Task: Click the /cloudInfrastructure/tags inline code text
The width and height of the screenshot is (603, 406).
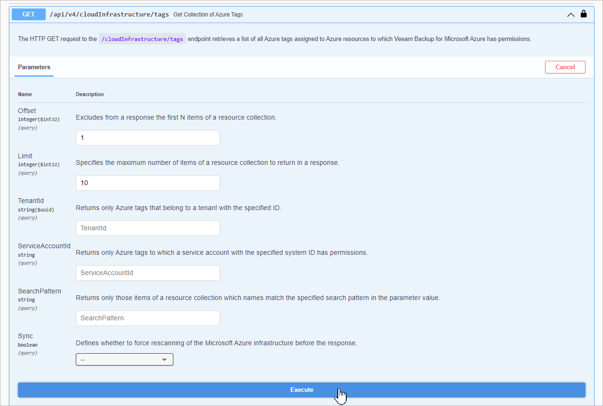Action: [x=142, y=39]
